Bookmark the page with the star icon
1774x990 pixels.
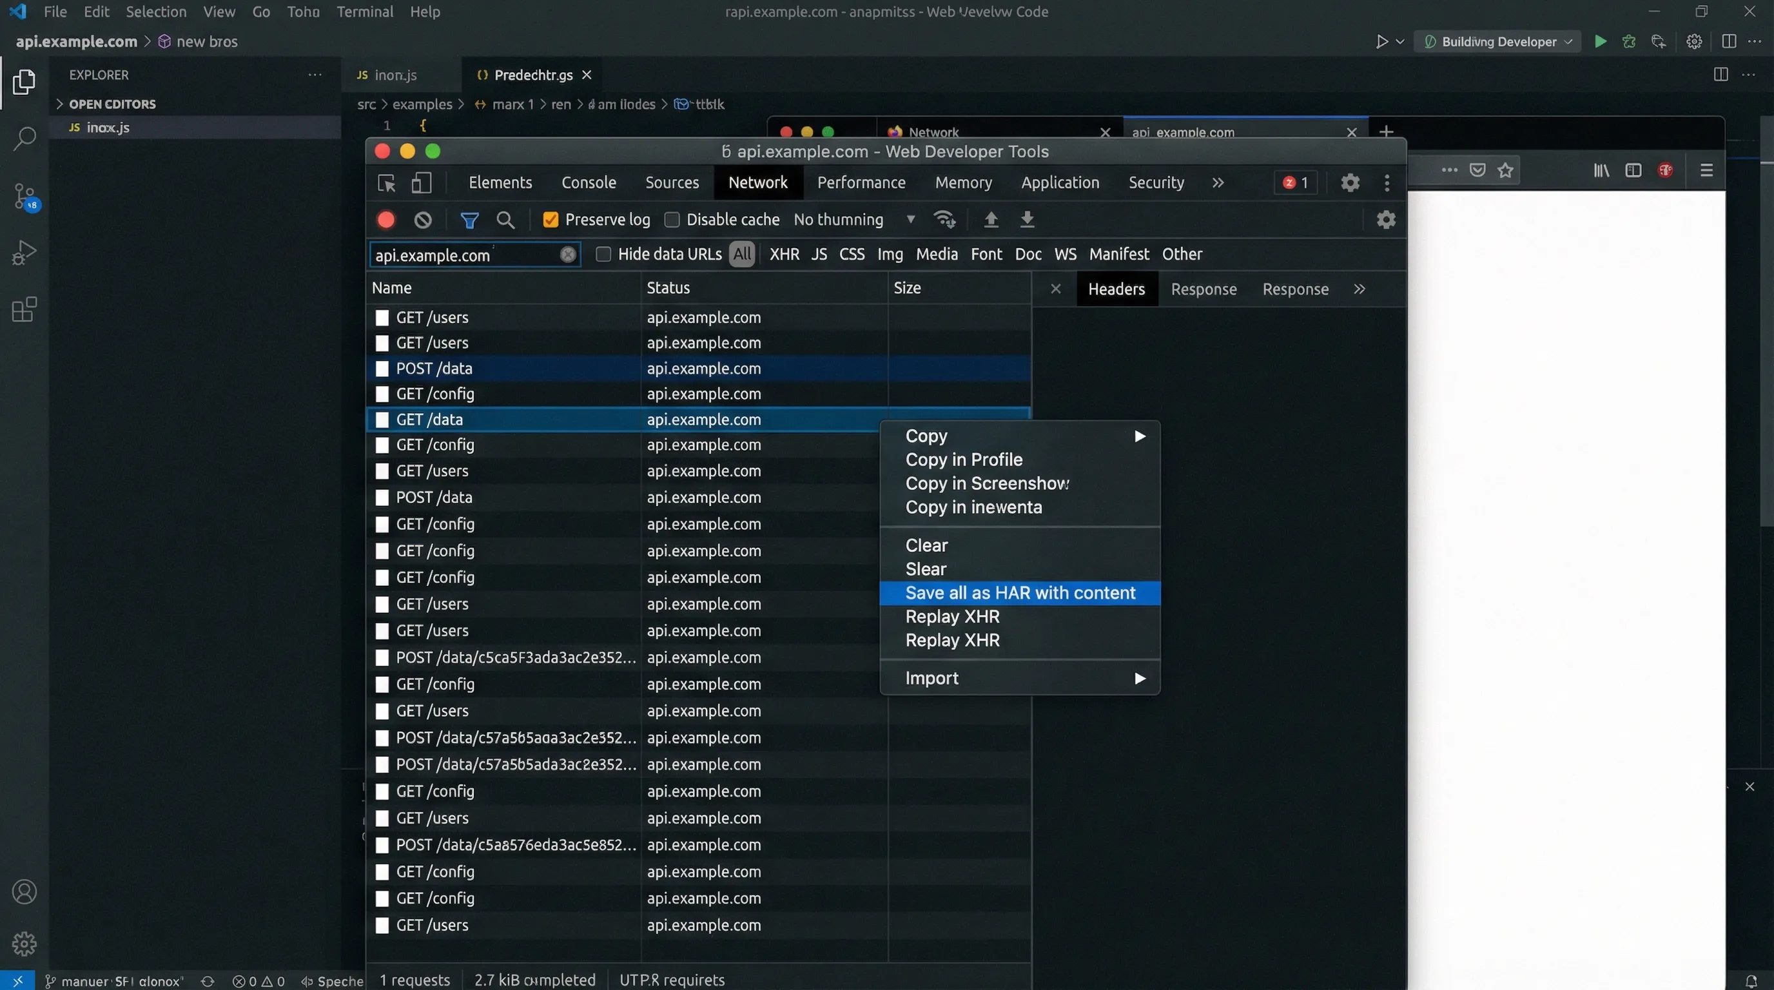[1506, 170]
